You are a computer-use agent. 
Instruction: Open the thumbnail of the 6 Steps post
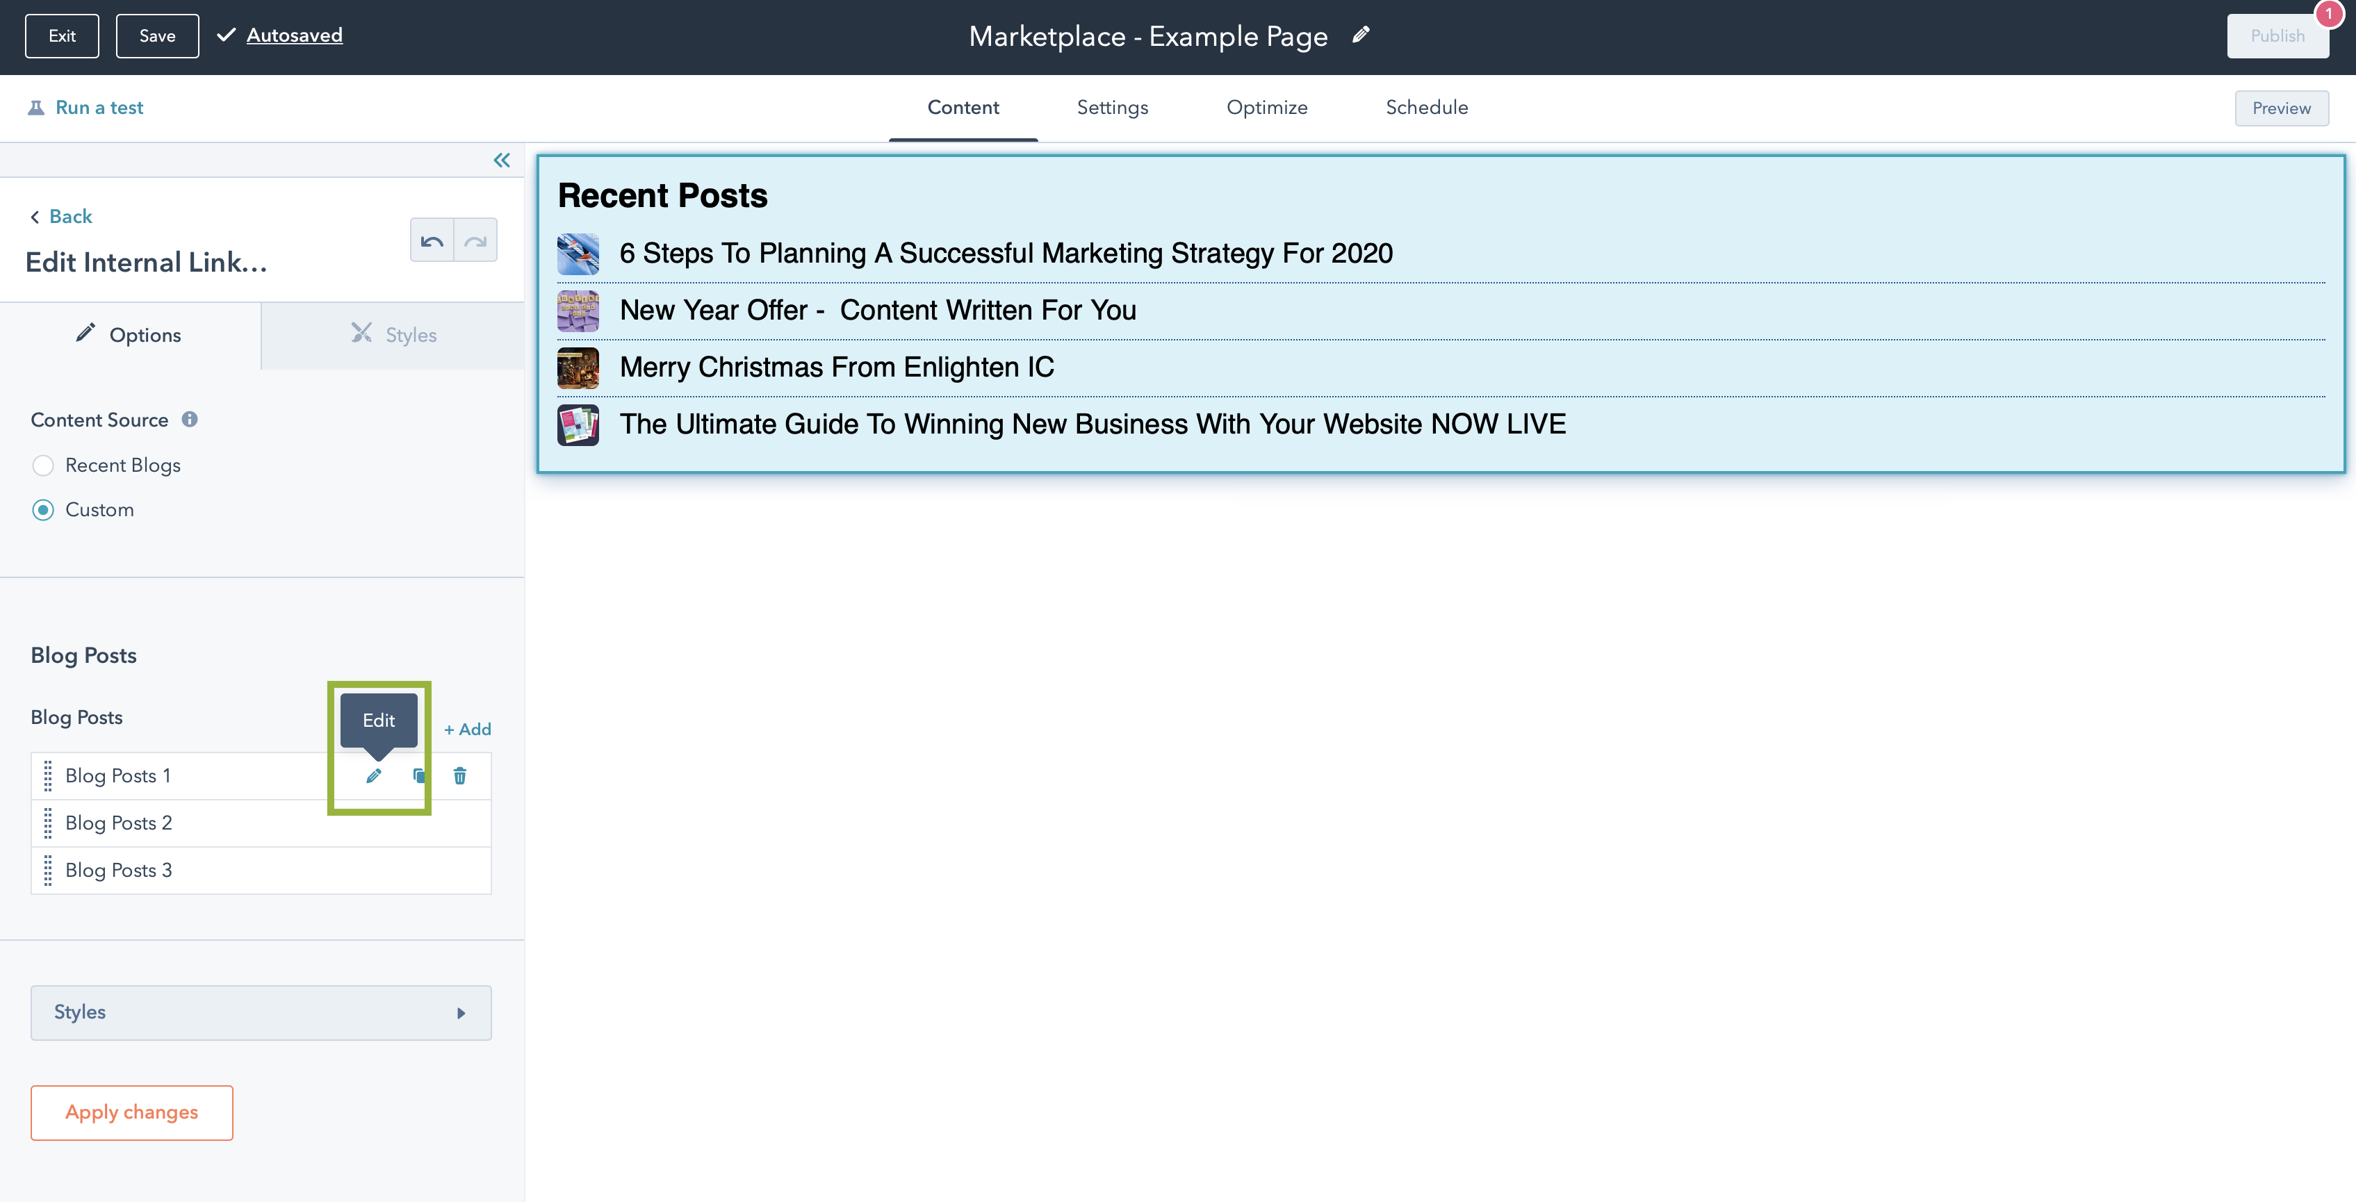[x=578, y=253]
